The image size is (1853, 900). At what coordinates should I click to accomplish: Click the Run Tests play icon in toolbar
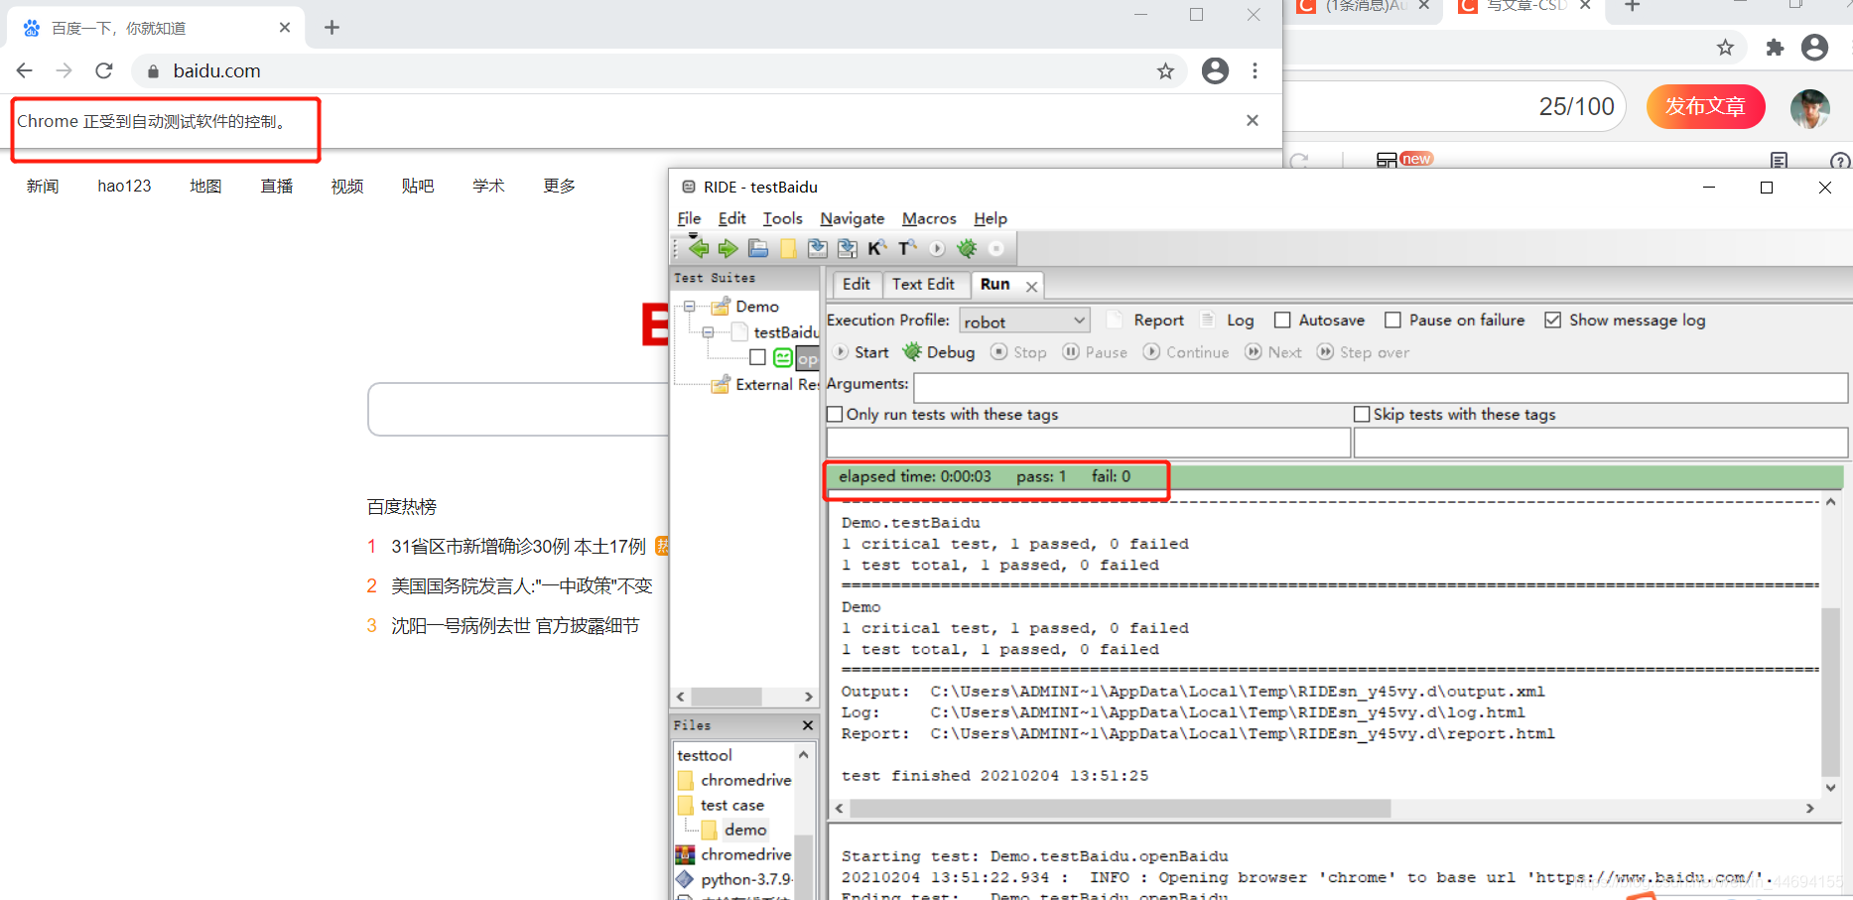click(x=937, y=249)
